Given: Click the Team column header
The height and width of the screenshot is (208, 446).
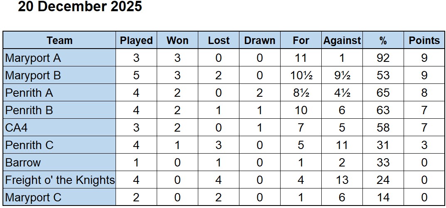Looking at the screenshot, I should (59, 40).
